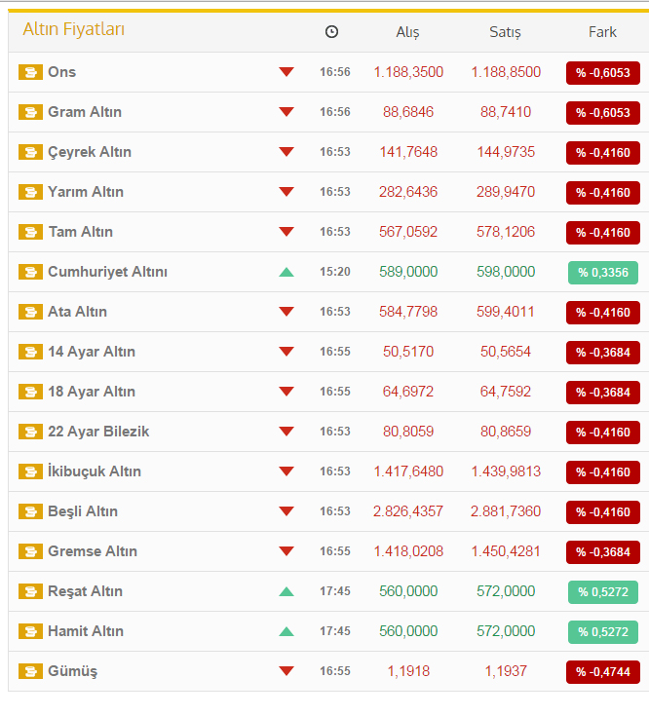649x716 pixels.
Task: Click the gold bar icon beside Ons
Action: coord(29,72)
